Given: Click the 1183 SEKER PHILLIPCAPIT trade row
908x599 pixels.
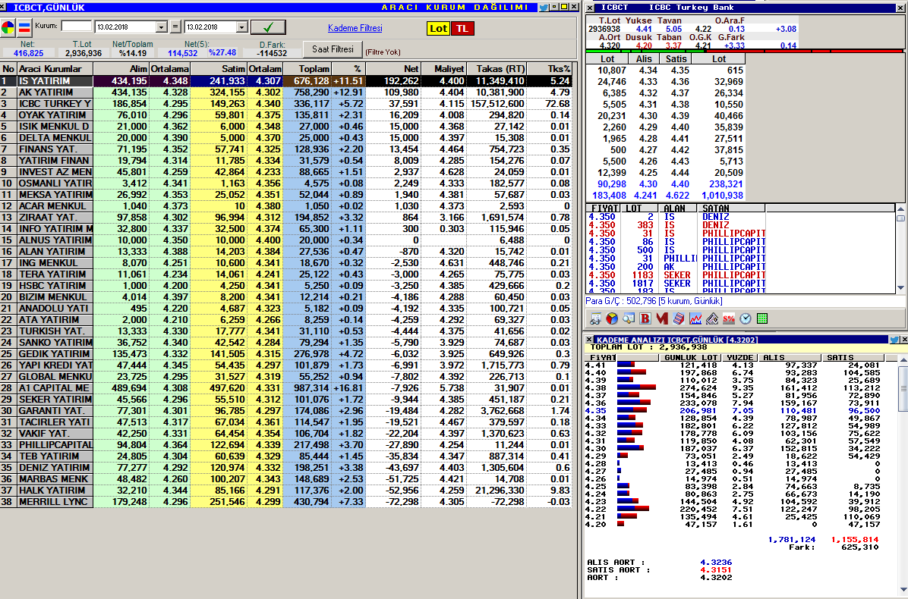Looking at the screenshot, I should 677,275.
